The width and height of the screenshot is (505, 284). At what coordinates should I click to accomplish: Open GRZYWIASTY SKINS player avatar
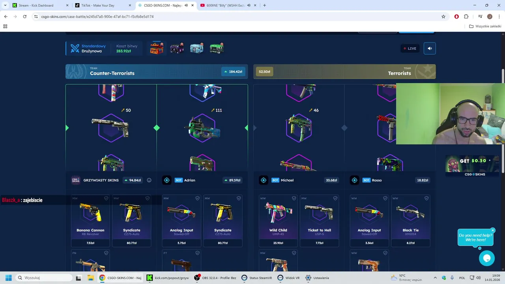pyautogui.click(x=76, y=180)
